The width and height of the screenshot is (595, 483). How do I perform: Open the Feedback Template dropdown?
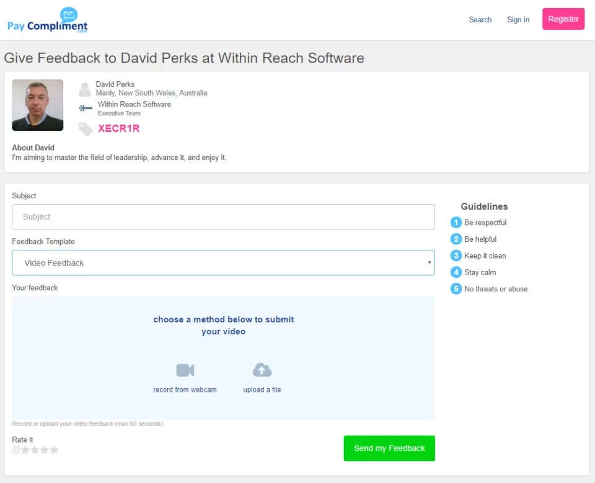point(223,263)
